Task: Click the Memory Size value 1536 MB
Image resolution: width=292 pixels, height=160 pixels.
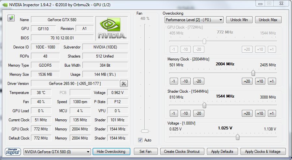Action: tap(45, 74)
